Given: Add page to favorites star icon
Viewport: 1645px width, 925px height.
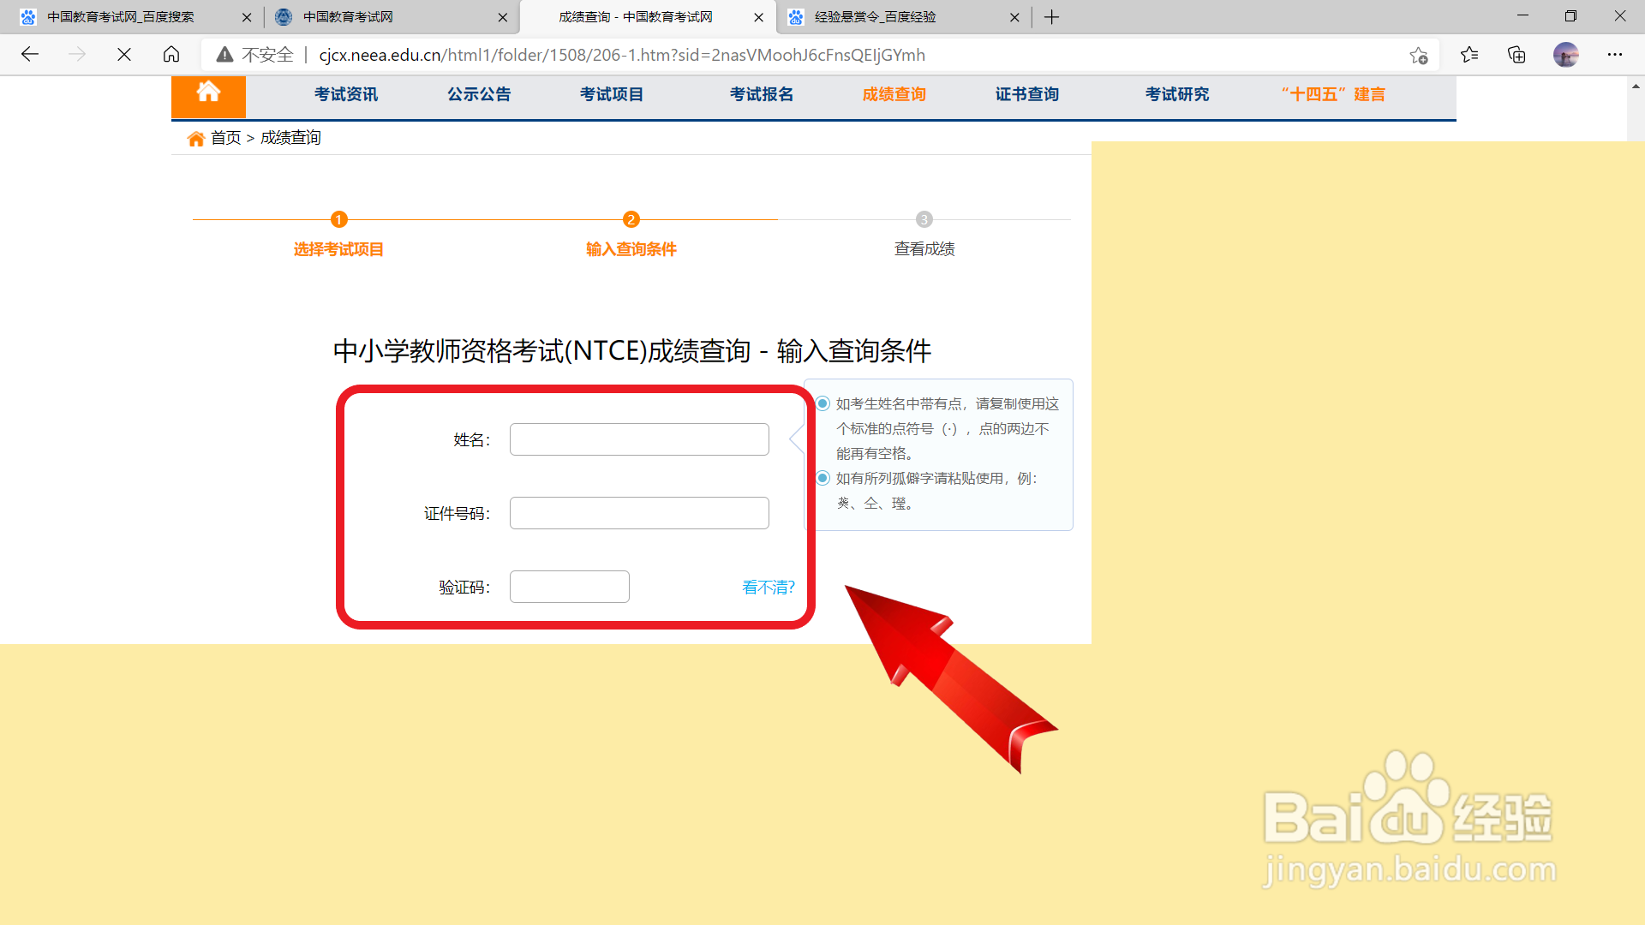Looking at the screenshot, I should pos(1418,56).
